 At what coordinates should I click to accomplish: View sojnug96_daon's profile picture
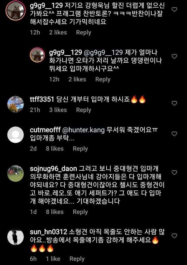point(15,173)
